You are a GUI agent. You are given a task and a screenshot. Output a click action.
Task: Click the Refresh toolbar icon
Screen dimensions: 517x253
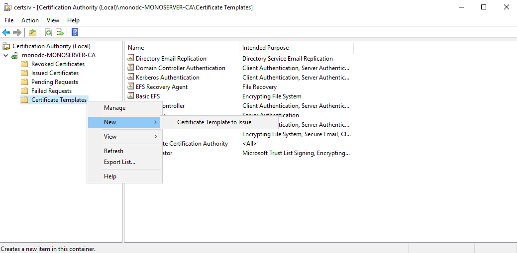(x=48, y=33)
